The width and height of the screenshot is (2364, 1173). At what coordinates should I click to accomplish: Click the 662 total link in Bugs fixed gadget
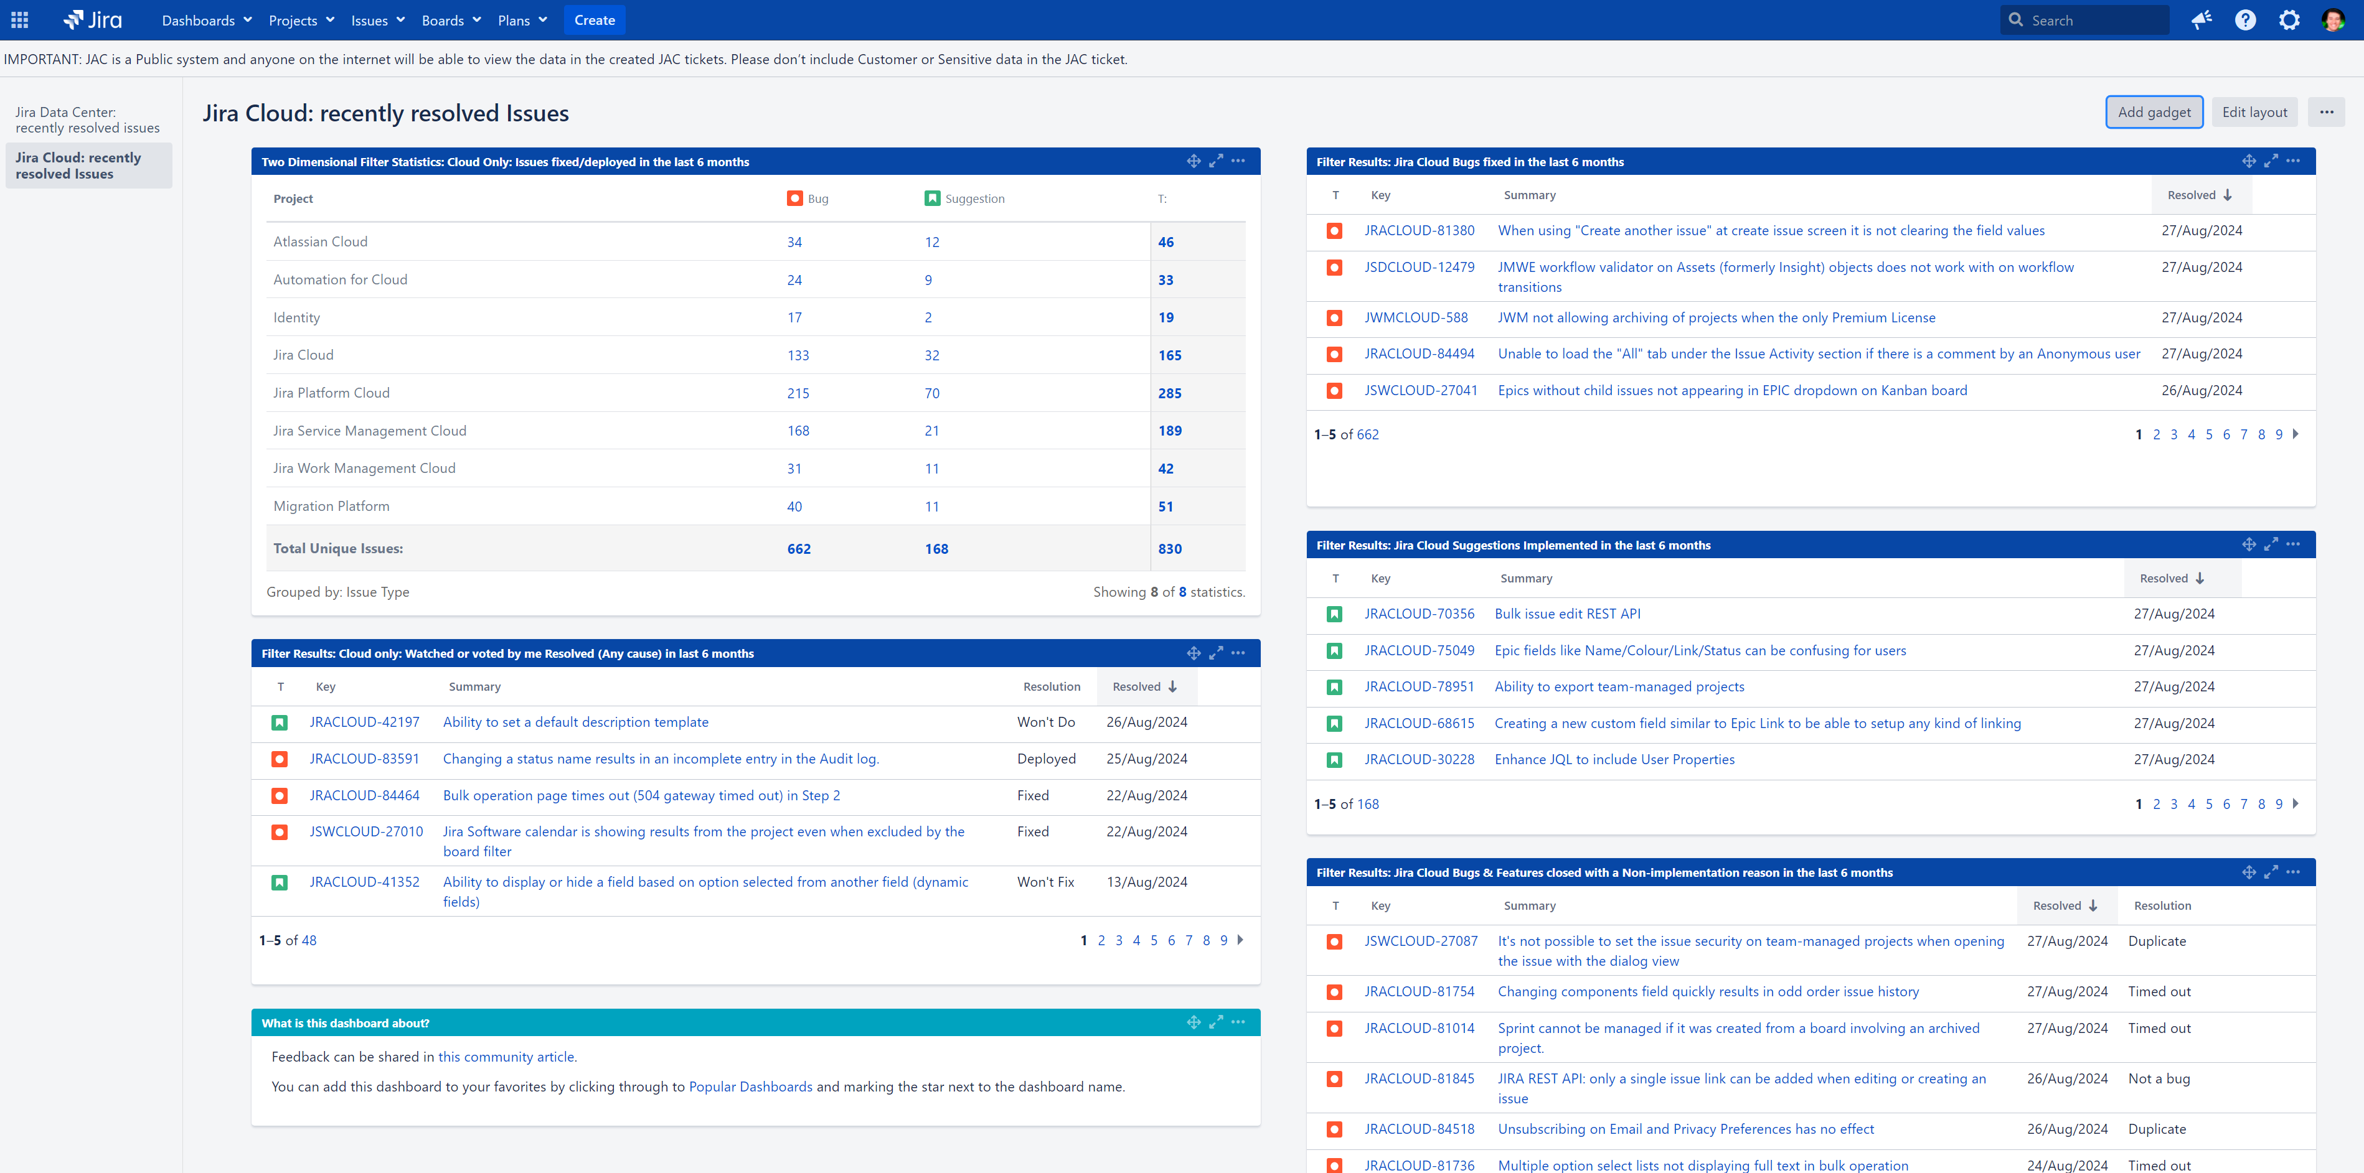point(1367,435)
